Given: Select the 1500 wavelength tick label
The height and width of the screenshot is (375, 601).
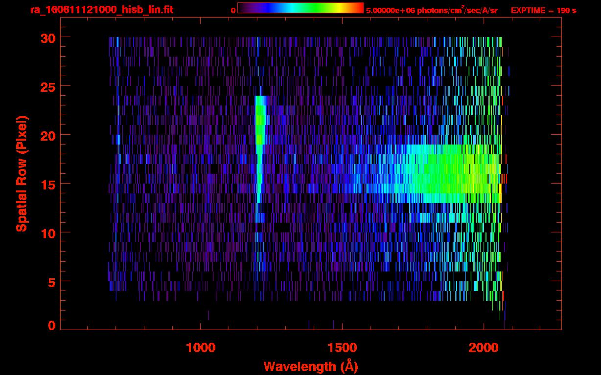Looking at the screenshot, I should click(x=342, y=347).
